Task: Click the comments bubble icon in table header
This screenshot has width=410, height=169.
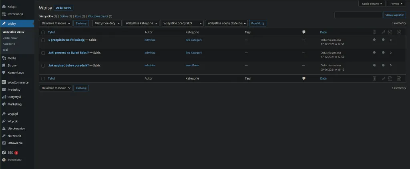Action: pyautogui.click(x=304, y=32)
